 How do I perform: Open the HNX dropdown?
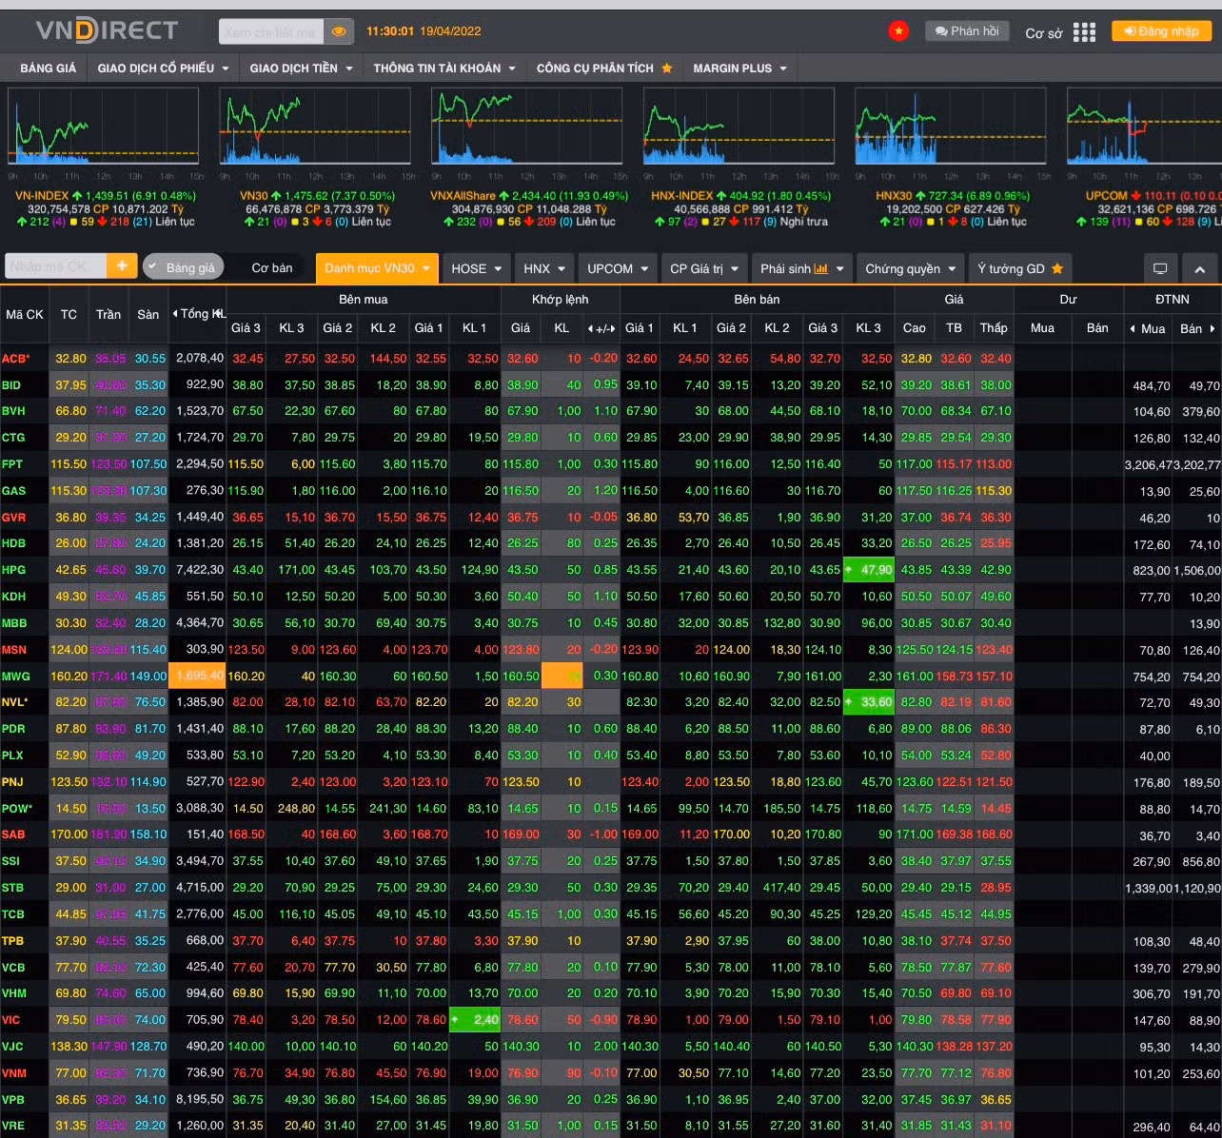tap(545, 268)
